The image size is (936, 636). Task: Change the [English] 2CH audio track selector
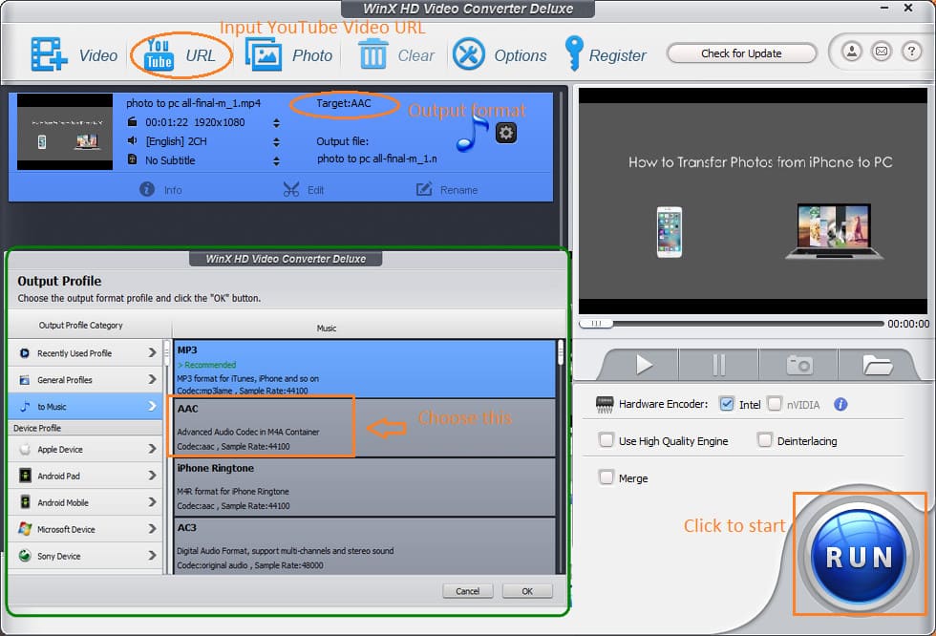(276, 142)
